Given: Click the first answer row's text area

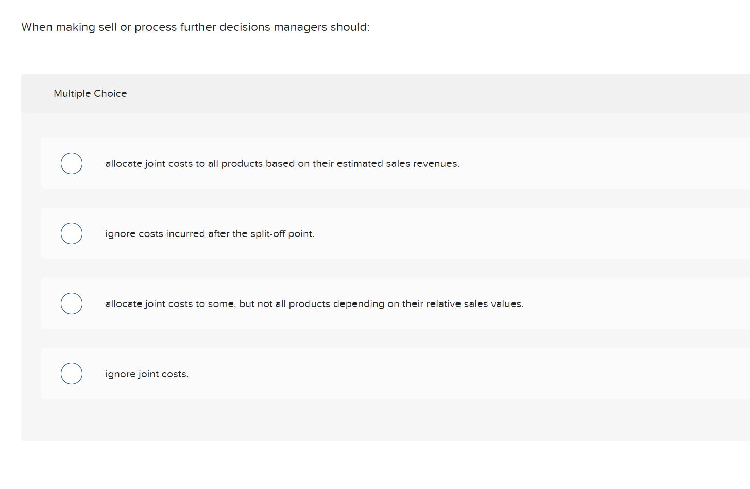Looking at the screenshot, I should [282, 163].
